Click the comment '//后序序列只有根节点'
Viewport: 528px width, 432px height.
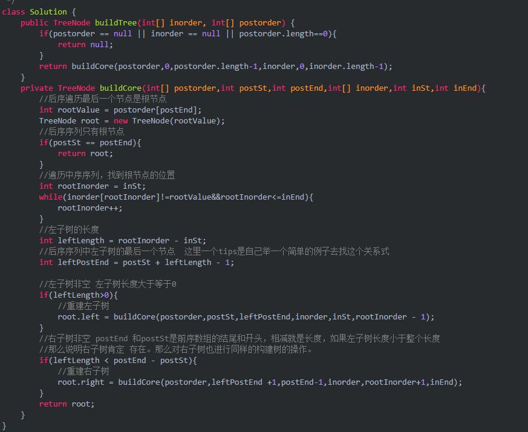(82, 132)
